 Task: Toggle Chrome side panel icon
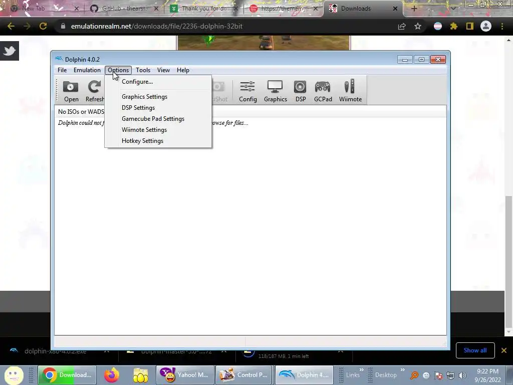click(x=469, y=26)
